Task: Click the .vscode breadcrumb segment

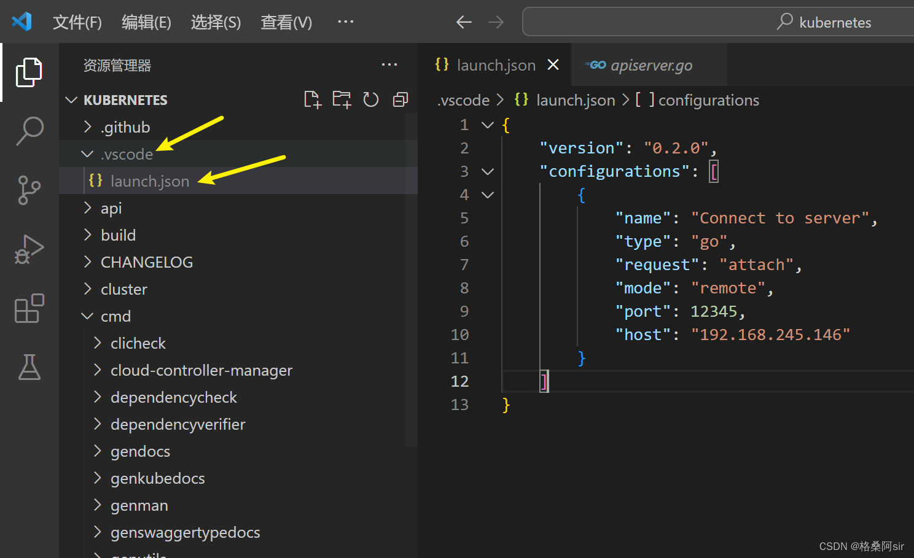Action: [x=464, y=100]
